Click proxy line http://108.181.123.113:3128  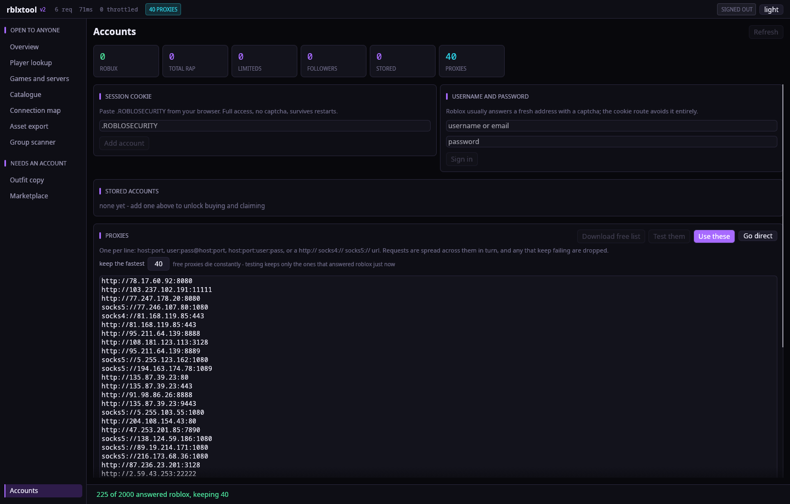click(155, 342)
